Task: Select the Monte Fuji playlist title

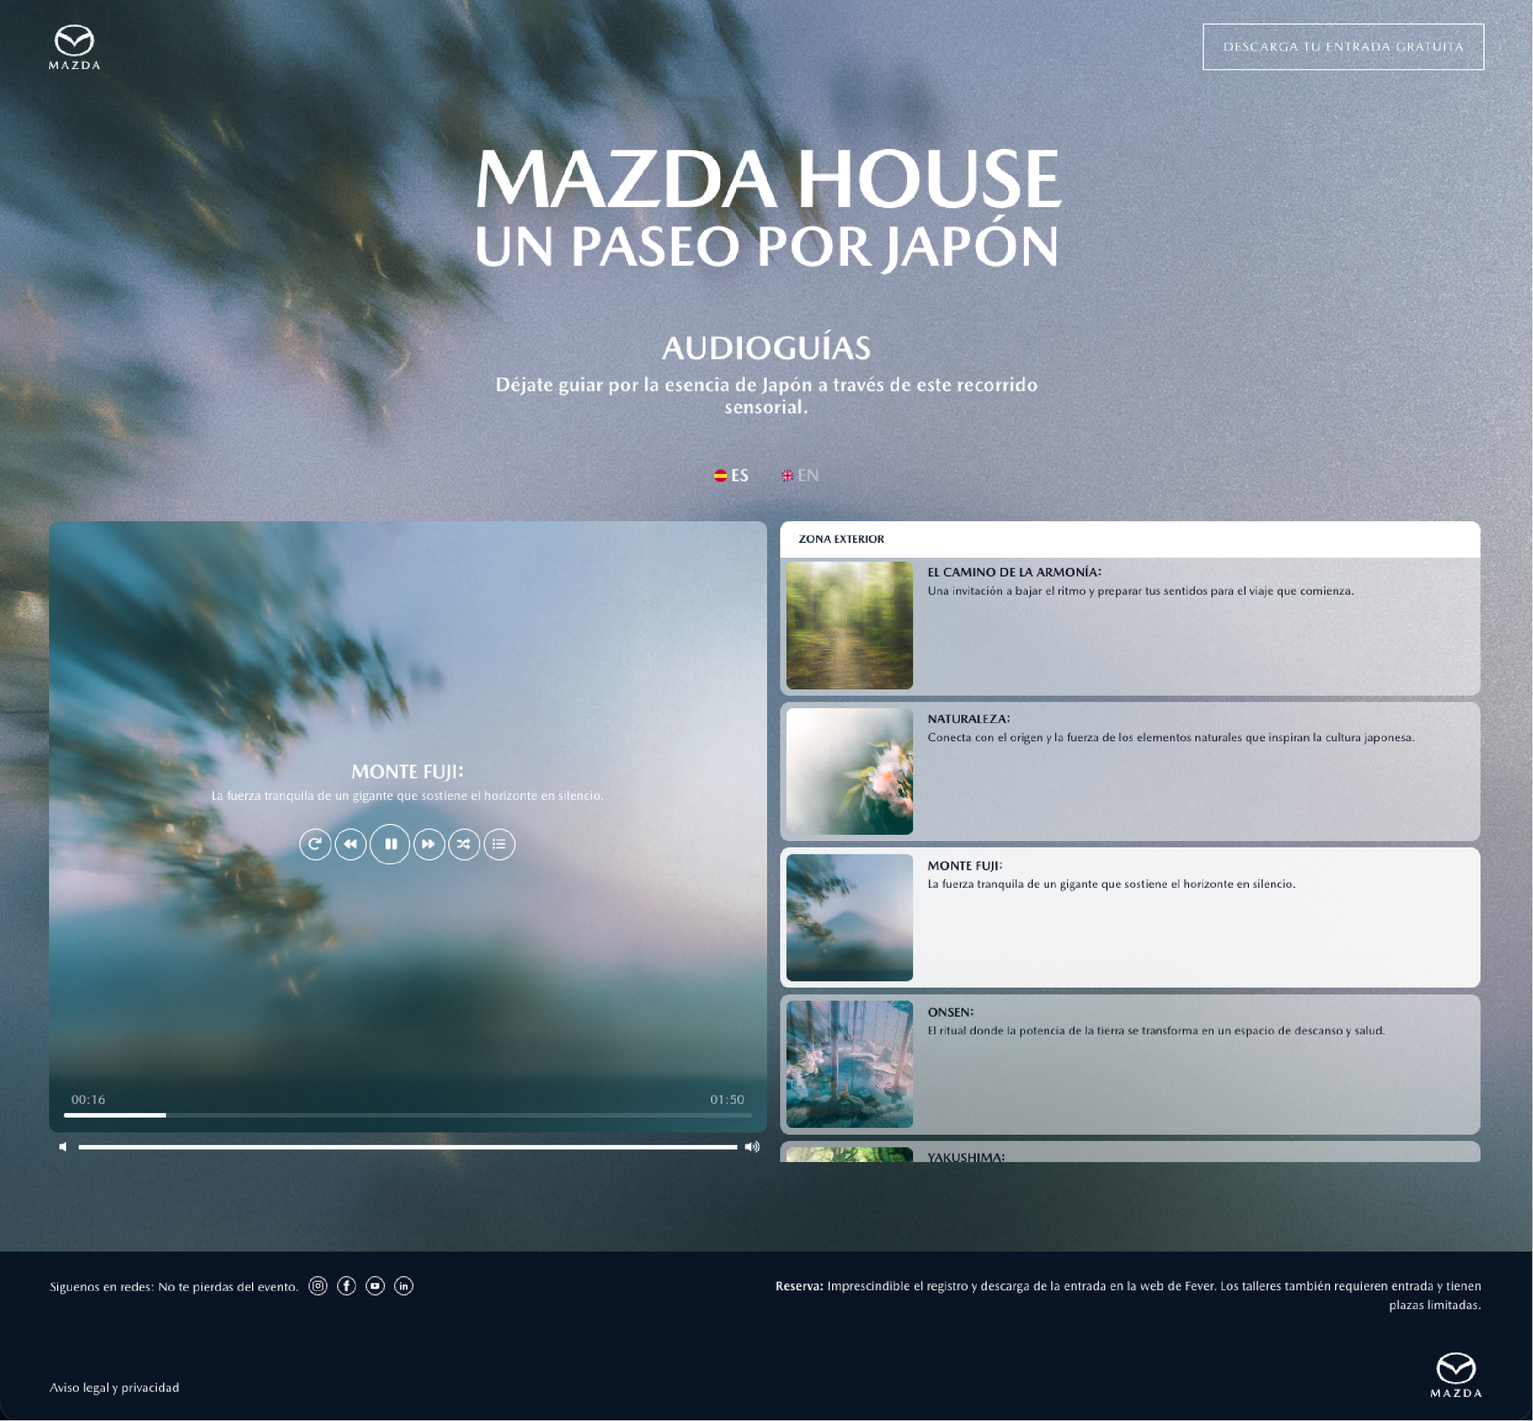Action: [x=965, y=866]
